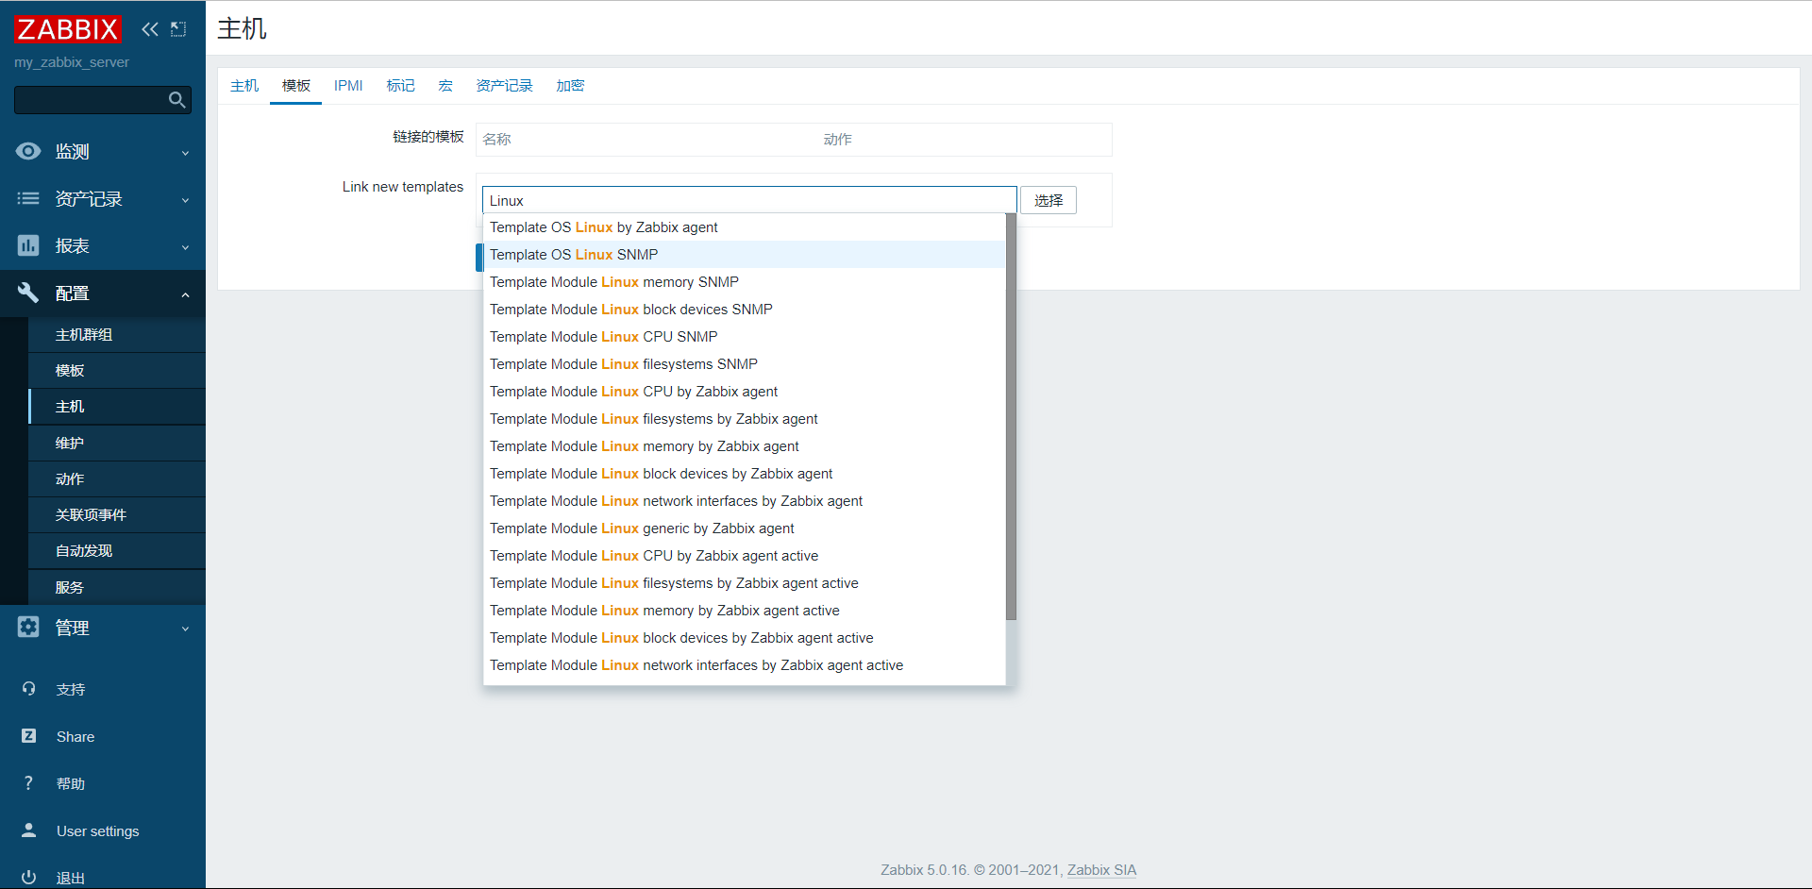This screenshot has width=1812, height=889.
Task: Click the sidebar search magnifier icon
Action: click(x=176, y=100)
